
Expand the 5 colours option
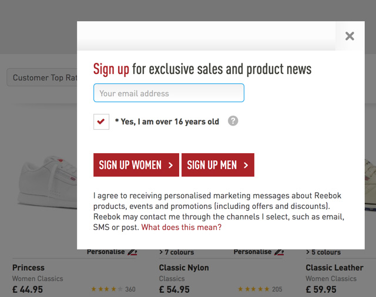pyautogui.click(x=323, y=252)
